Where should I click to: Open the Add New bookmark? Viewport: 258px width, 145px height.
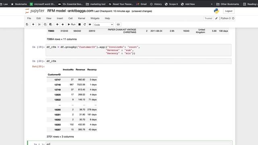[187, 4]
